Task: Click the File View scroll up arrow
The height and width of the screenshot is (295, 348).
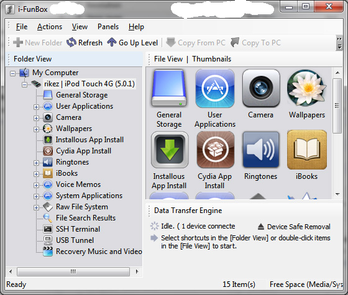Action: point(337,73)
